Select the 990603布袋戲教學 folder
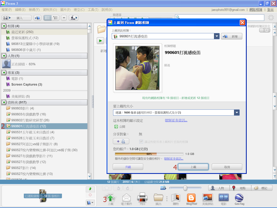 [28, 114]
